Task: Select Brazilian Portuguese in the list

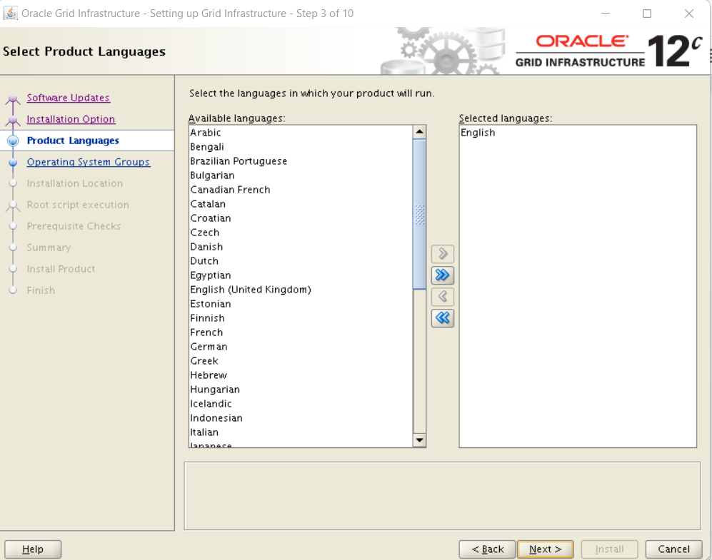Action: pyautogui.click(x=301, y=161)
